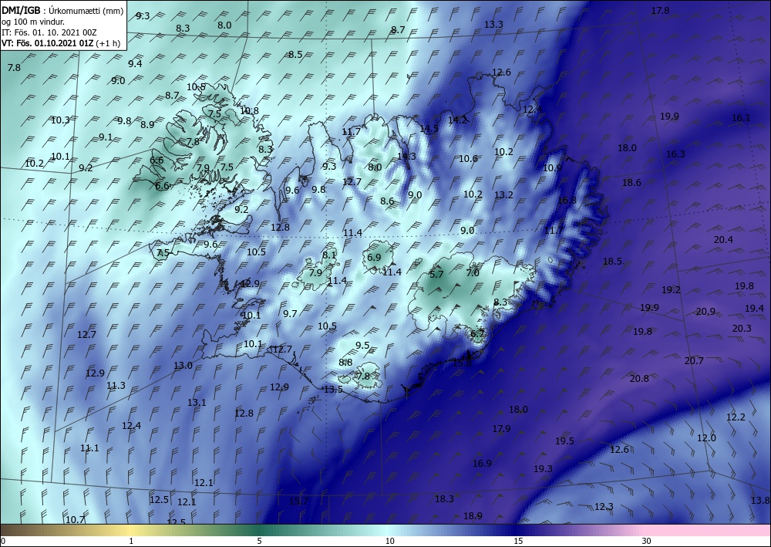Click the 13.3 value on the map
Image resolution: width=771 pixels, height=547 pixels.
493,24
